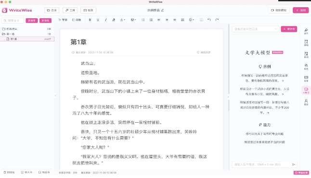Click the paragraph 道教圣地。

[x=91, y=73]
